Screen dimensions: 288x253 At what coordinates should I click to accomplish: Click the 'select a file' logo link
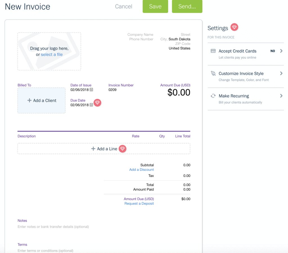tap(52, 55)
